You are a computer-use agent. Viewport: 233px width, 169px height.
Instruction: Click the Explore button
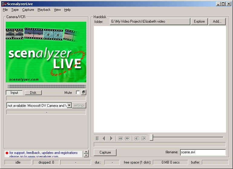(x=199, y=21)
